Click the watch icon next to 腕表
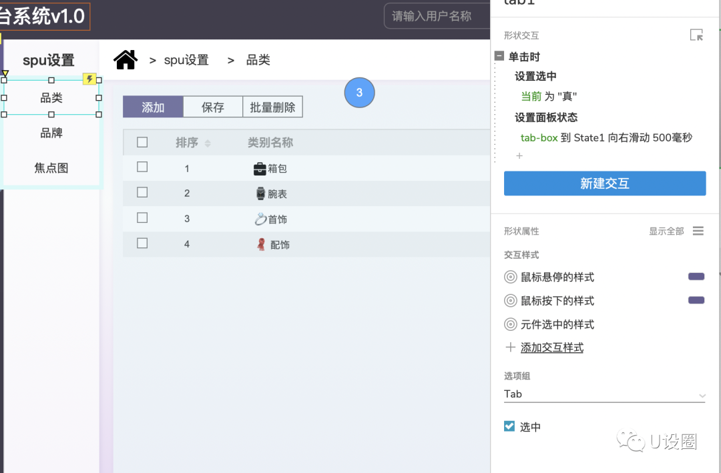This screenshot has height=473, width=721. pyautogui.click(x=260, y=193)
